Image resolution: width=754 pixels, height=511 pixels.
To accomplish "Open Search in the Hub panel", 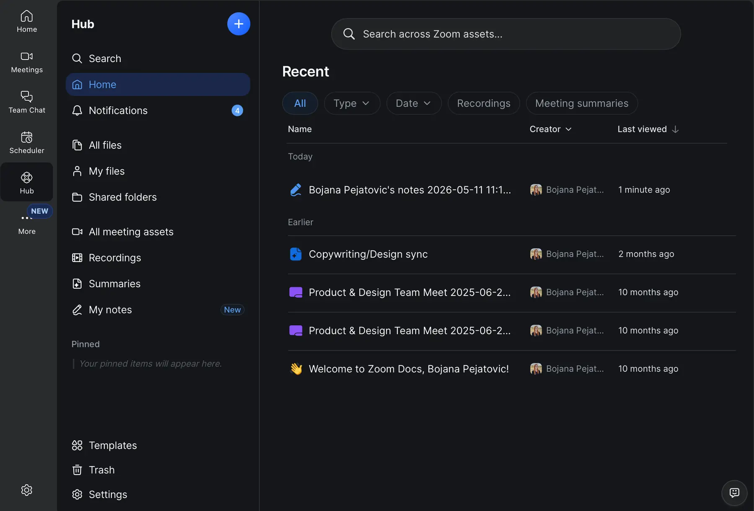I will (x=158, y=58).
